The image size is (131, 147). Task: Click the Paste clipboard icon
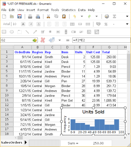64,16
